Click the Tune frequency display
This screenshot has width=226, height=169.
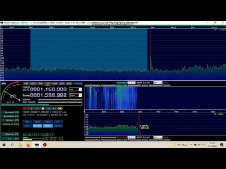(x=48, y=95)
